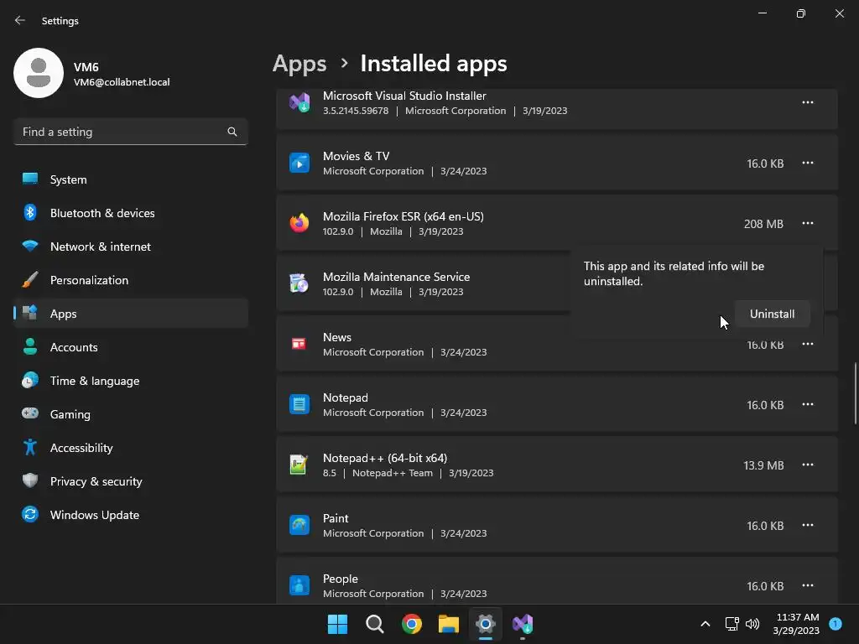Image resolution: width=859 pixels, height=644 pixels.
Task: Click the VM6 user avatar picture
Action: (x=39, y=73)
